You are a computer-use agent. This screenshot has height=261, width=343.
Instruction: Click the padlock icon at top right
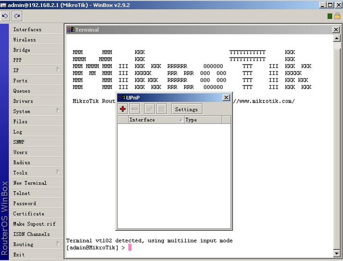(x=337, y=16)
